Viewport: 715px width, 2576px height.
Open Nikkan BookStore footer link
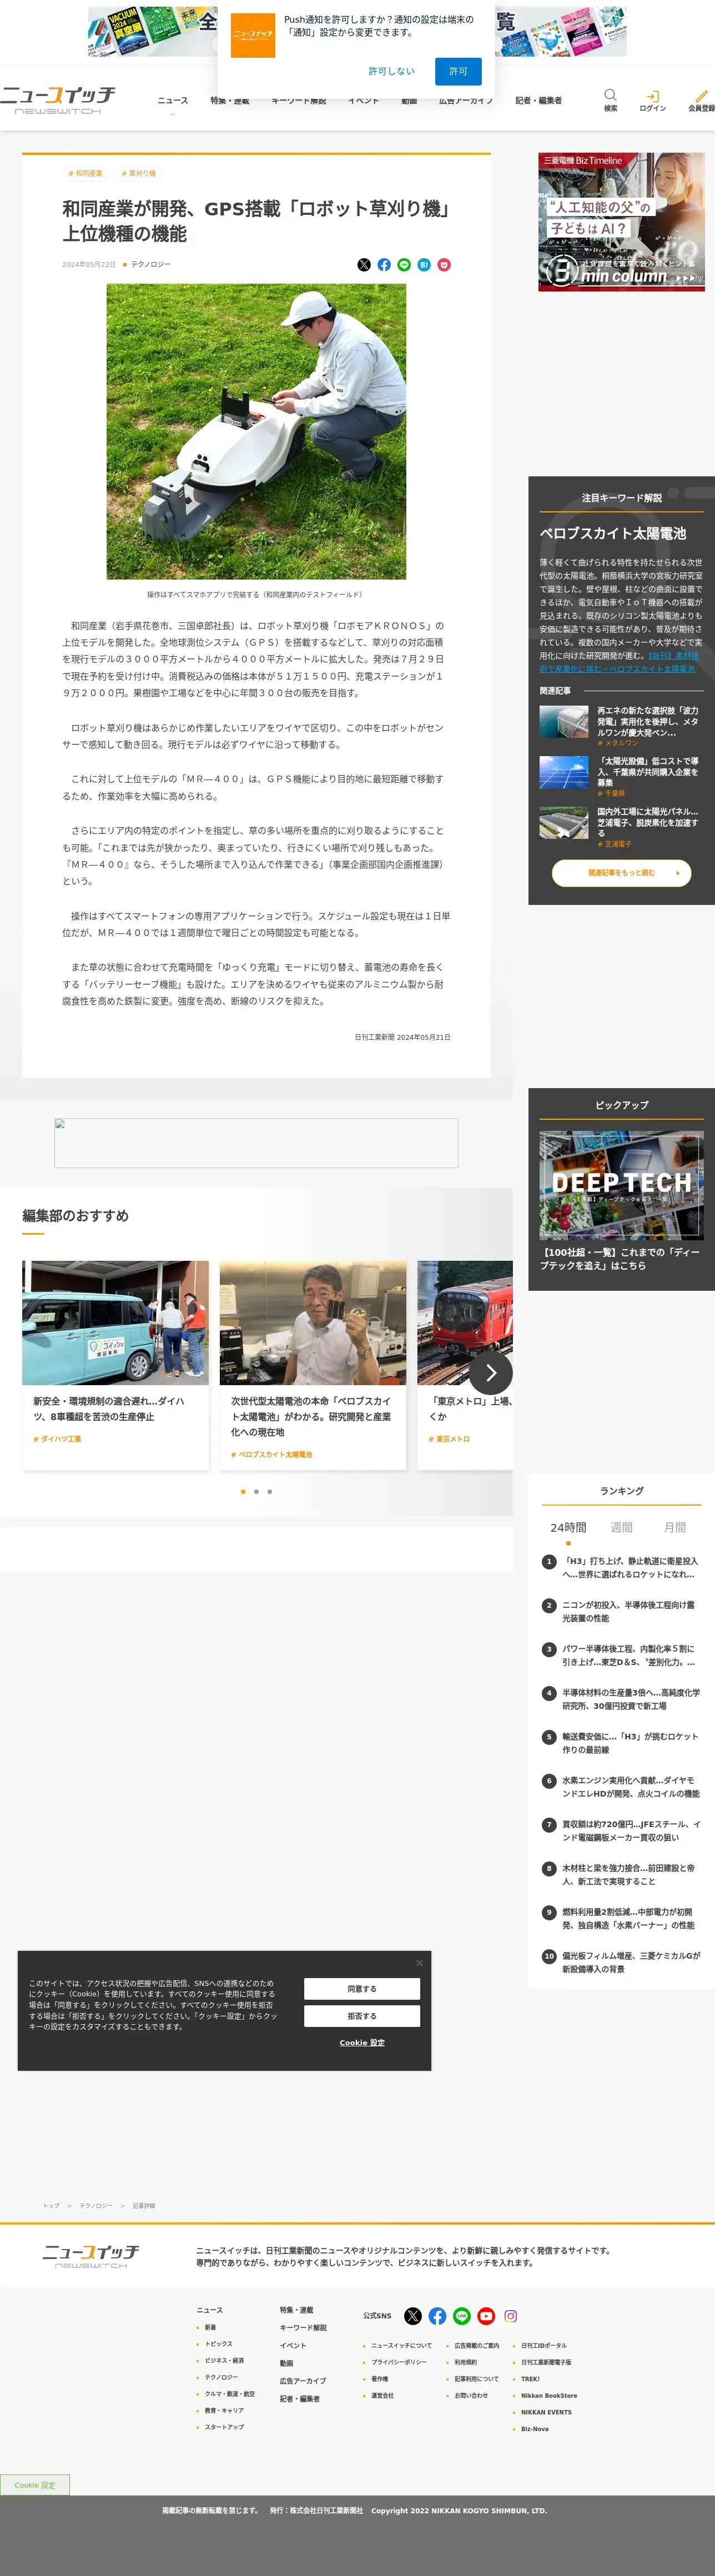[x=549, y=2395]
